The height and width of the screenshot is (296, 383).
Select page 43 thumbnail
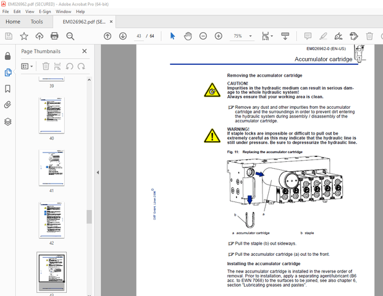click(51, 272)
